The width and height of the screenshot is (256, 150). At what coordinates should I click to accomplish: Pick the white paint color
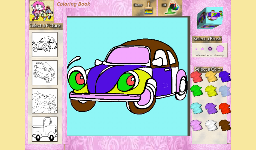click(211, 125)
